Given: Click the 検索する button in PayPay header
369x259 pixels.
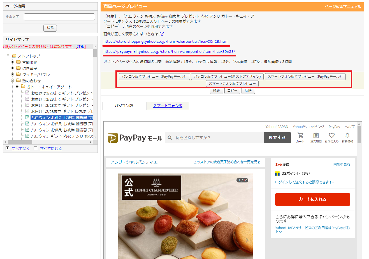Looking at the screenshot, I should coord(277,138).
